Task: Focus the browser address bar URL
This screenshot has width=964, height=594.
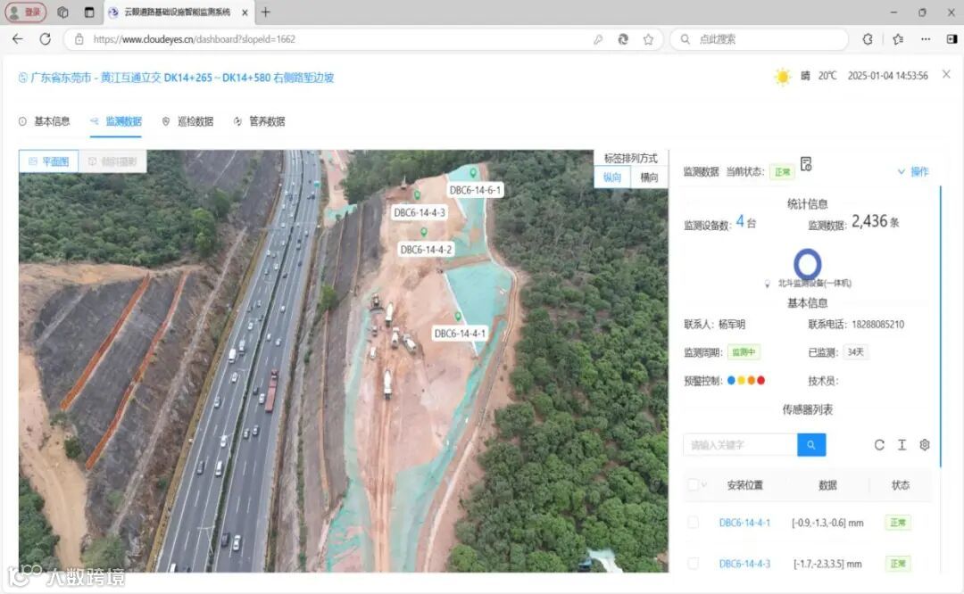Action: (195, 39)
